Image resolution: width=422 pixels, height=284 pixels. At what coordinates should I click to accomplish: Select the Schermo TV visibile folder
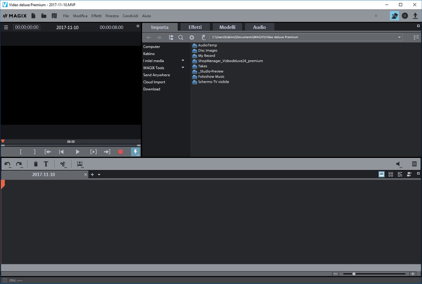(211, 82)
